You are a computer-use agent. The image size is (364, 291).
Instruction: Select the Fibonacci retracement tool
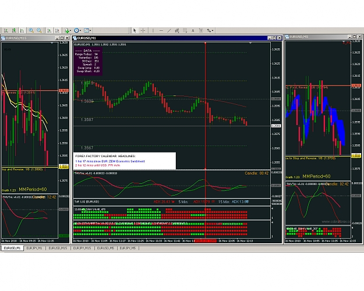click(185, 30)
